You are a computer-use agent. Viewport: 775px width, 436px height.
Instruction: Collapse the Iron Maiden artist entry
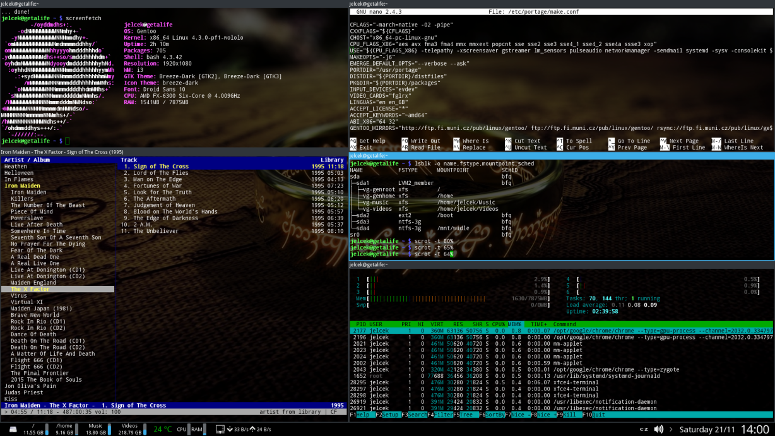tap(22, 186)
